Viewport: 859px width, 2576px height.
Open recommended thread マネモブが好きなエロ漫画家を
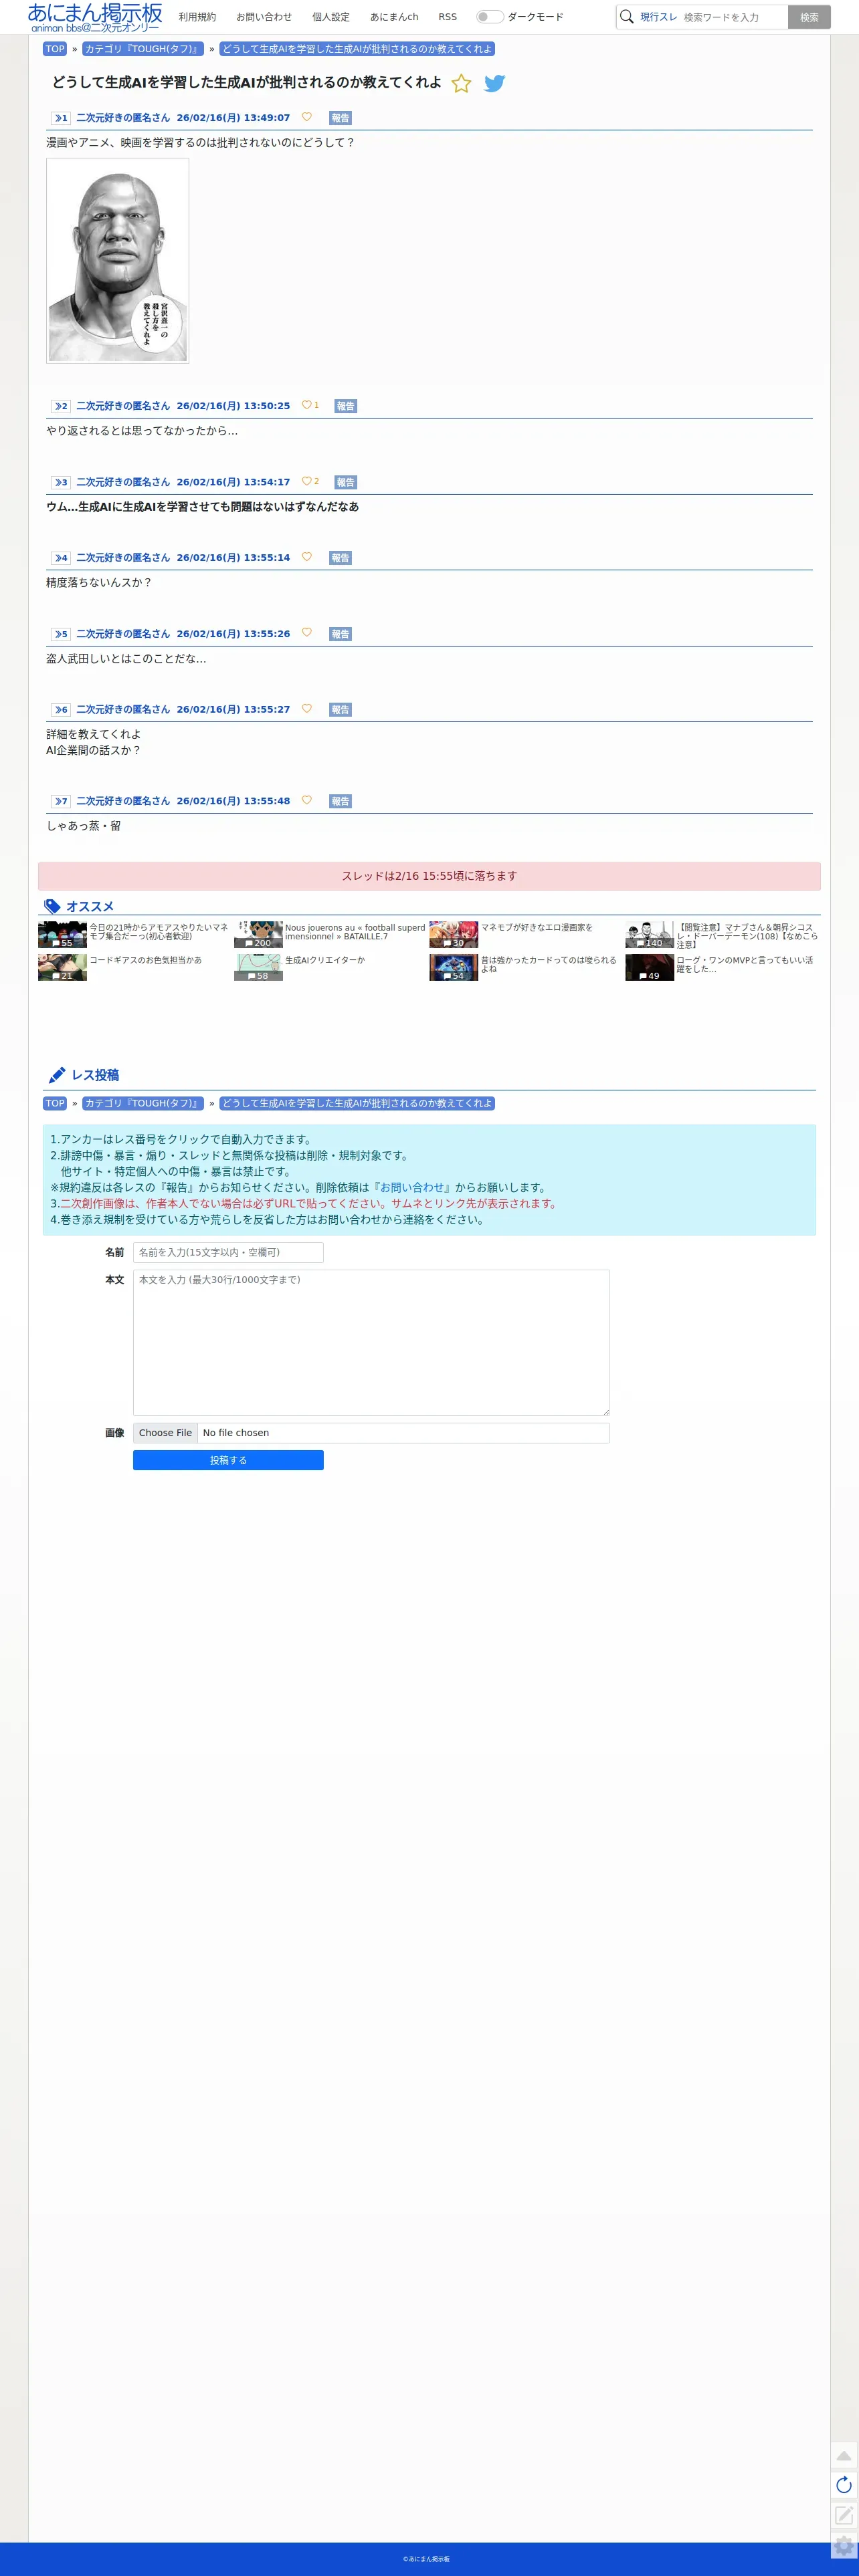point(526,935)
